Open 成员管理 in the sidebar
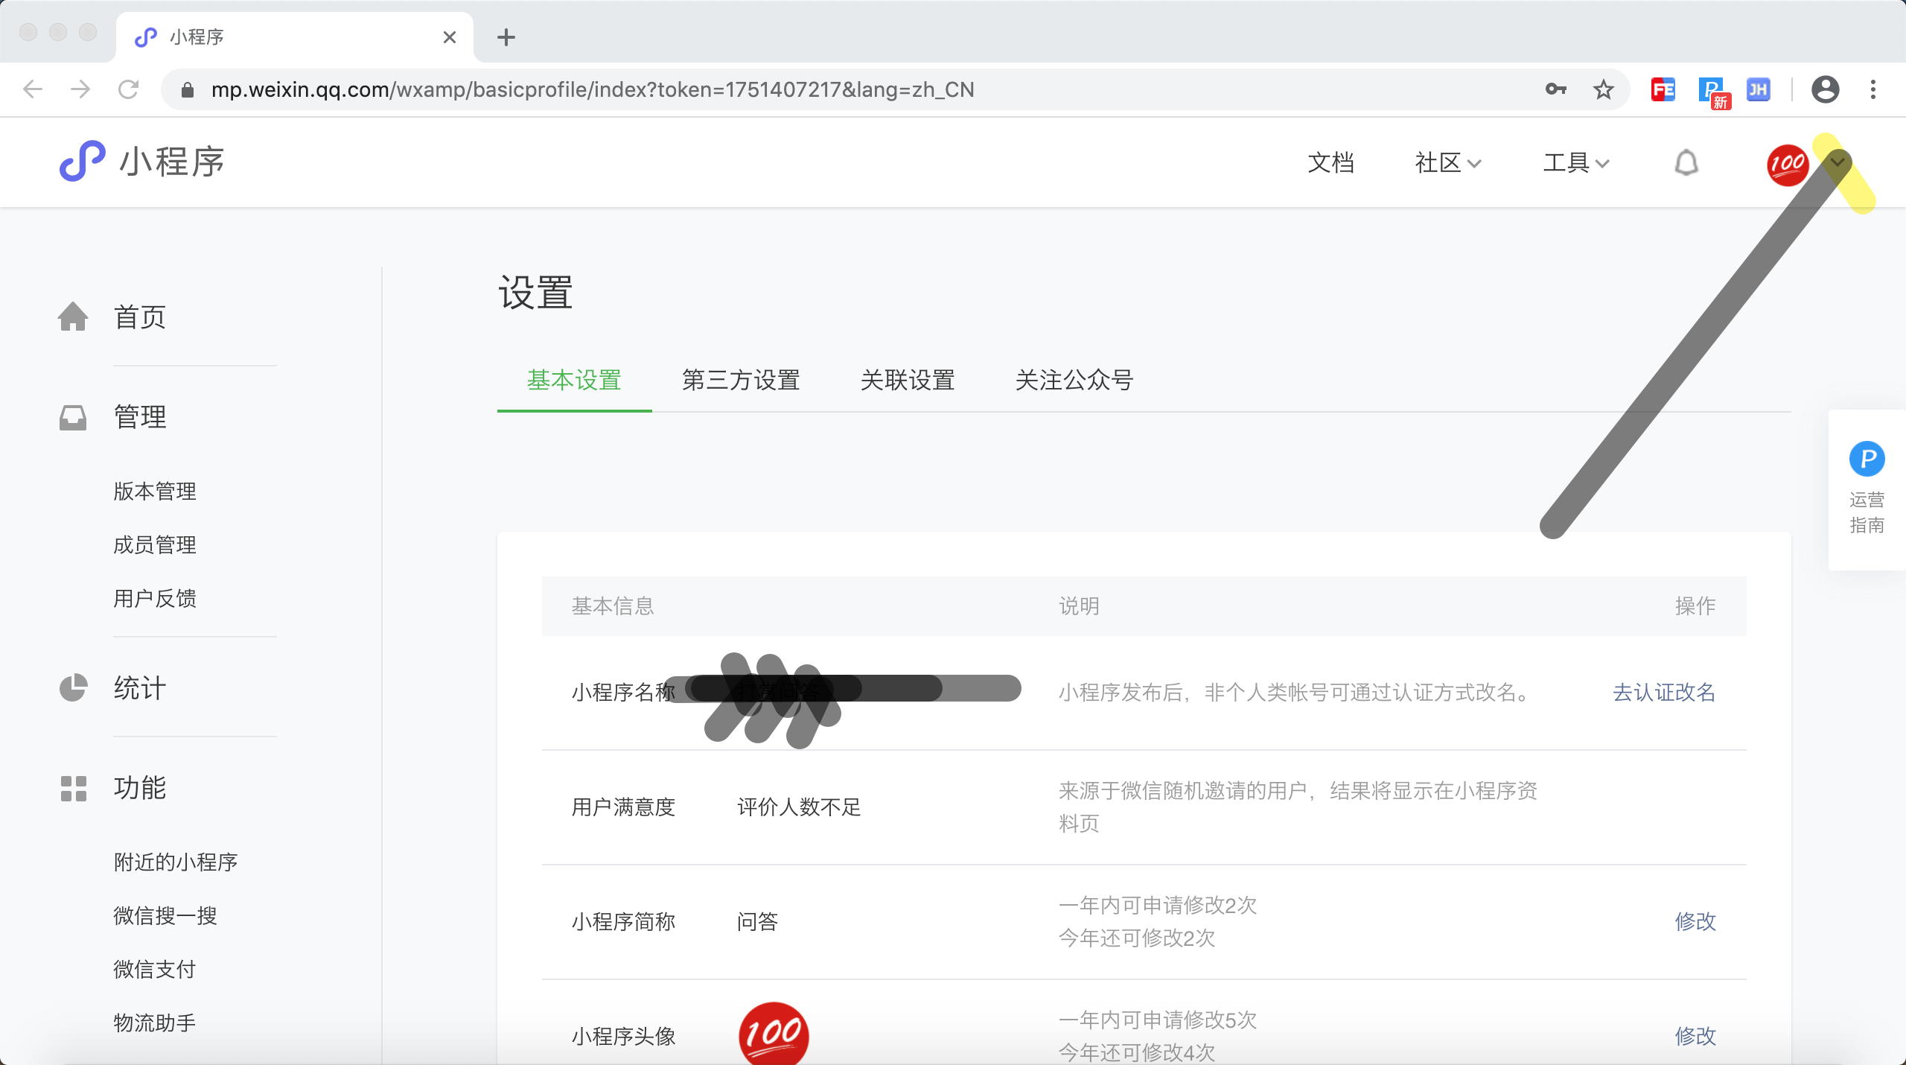1906x1065 pixels. [x=155, y=544]
